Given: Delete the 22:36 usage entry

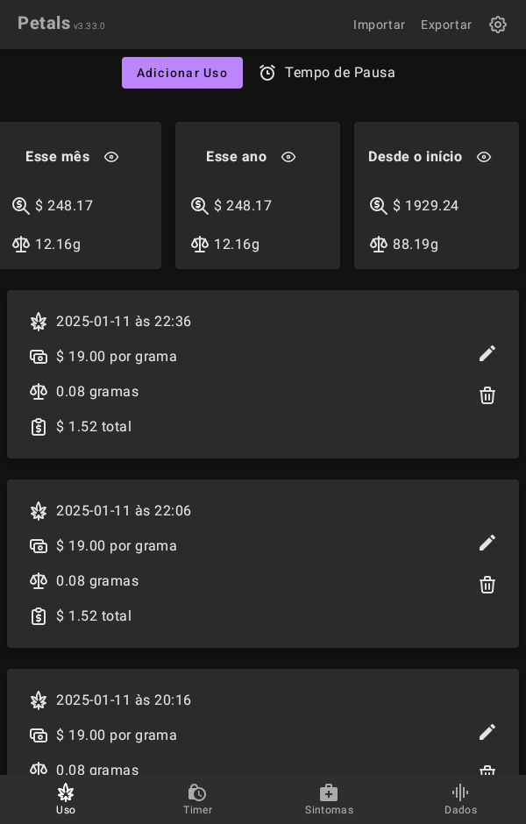Looking at the screenshot, I should pos(487,395).
